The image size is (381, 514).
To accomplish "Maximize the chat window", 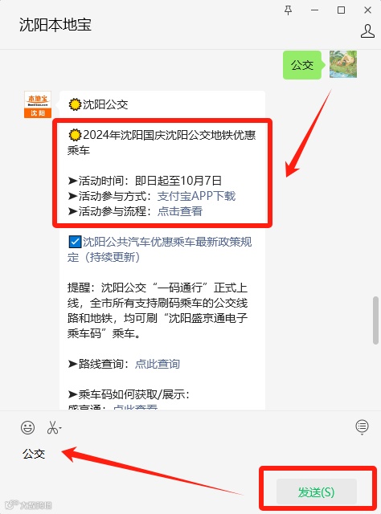I will [341, 10].
